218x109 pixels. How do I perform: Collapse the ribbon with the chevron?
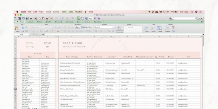(x=199, y=22)
